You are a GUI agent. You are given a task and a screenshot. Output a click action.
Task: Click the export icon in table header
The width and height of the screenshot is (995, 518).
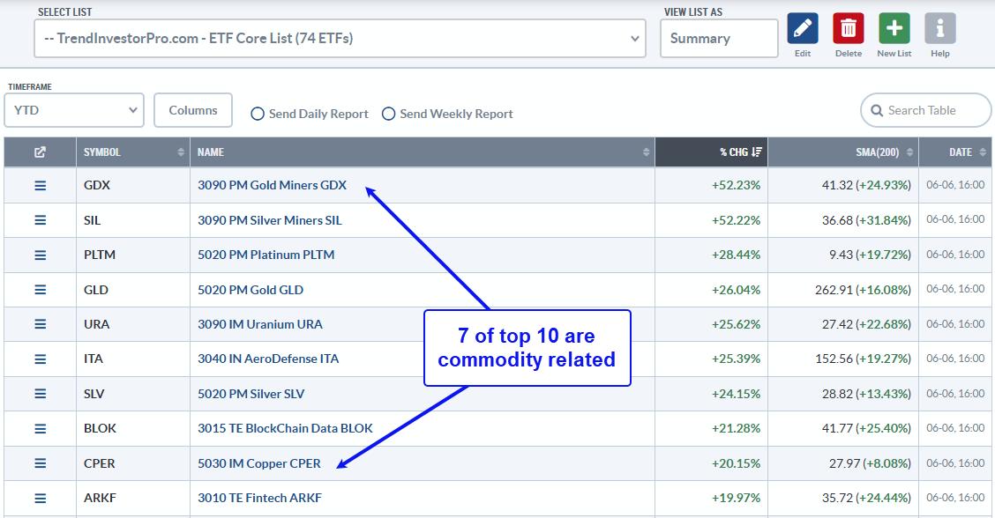40,152
